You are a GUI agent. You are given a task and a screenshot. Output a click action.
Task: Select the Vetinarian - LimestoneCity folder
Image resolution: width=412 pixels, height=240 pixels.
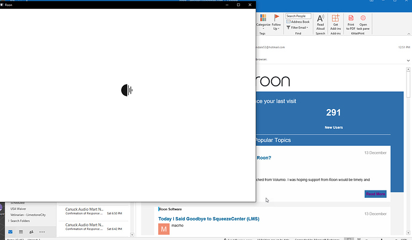click(x=28, y=215)
